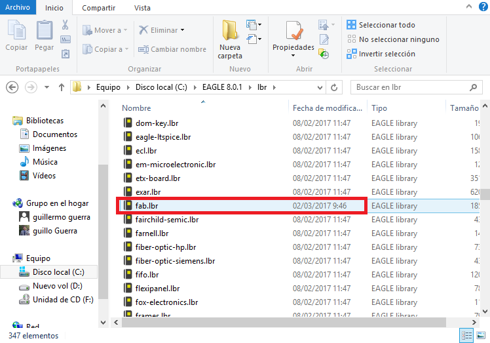Select the file em-microelectronic.lbr
The height and width of the screenshot is (343, 490).
170,165
